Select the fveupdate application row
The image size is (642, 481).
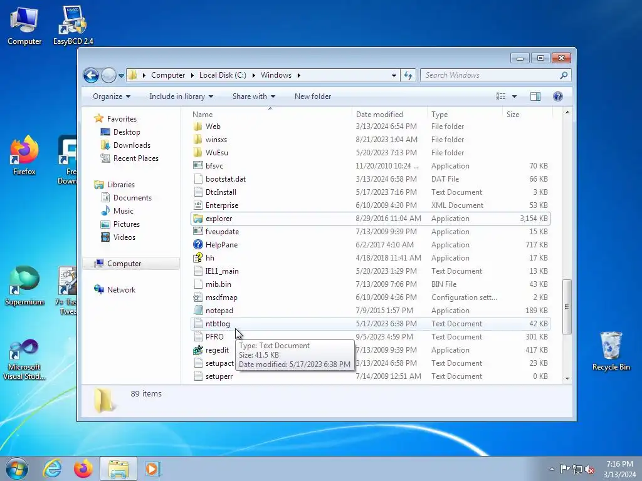[x=371, y=232]
